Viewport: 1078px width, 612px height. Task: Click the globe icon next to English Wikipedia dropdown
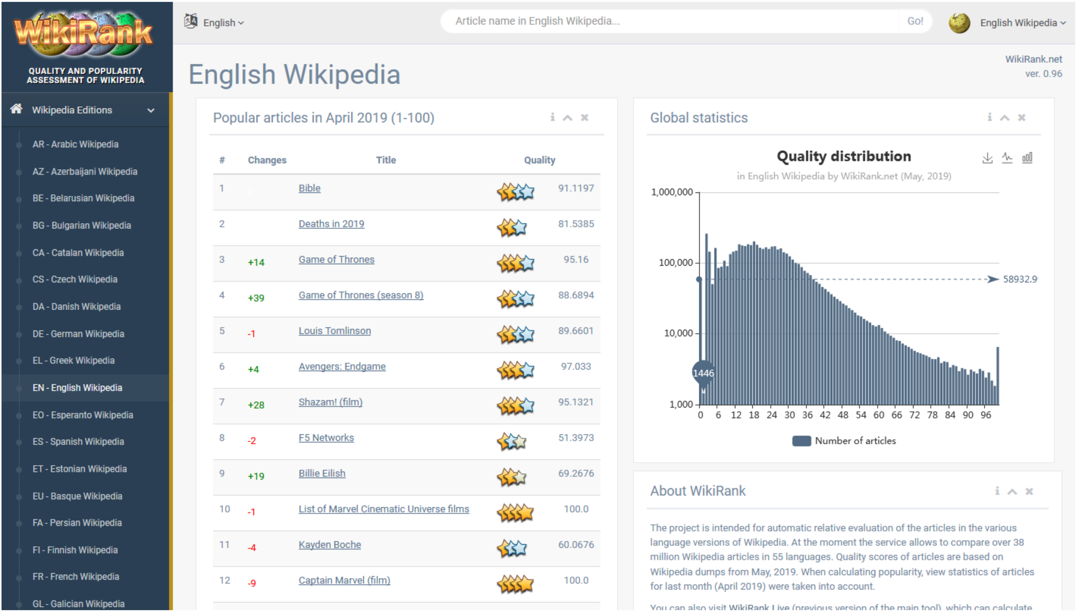coord(960,21)
